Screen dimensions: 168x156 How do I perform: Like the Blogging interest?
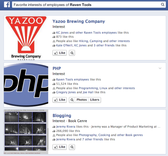click(x=60, y=147)
